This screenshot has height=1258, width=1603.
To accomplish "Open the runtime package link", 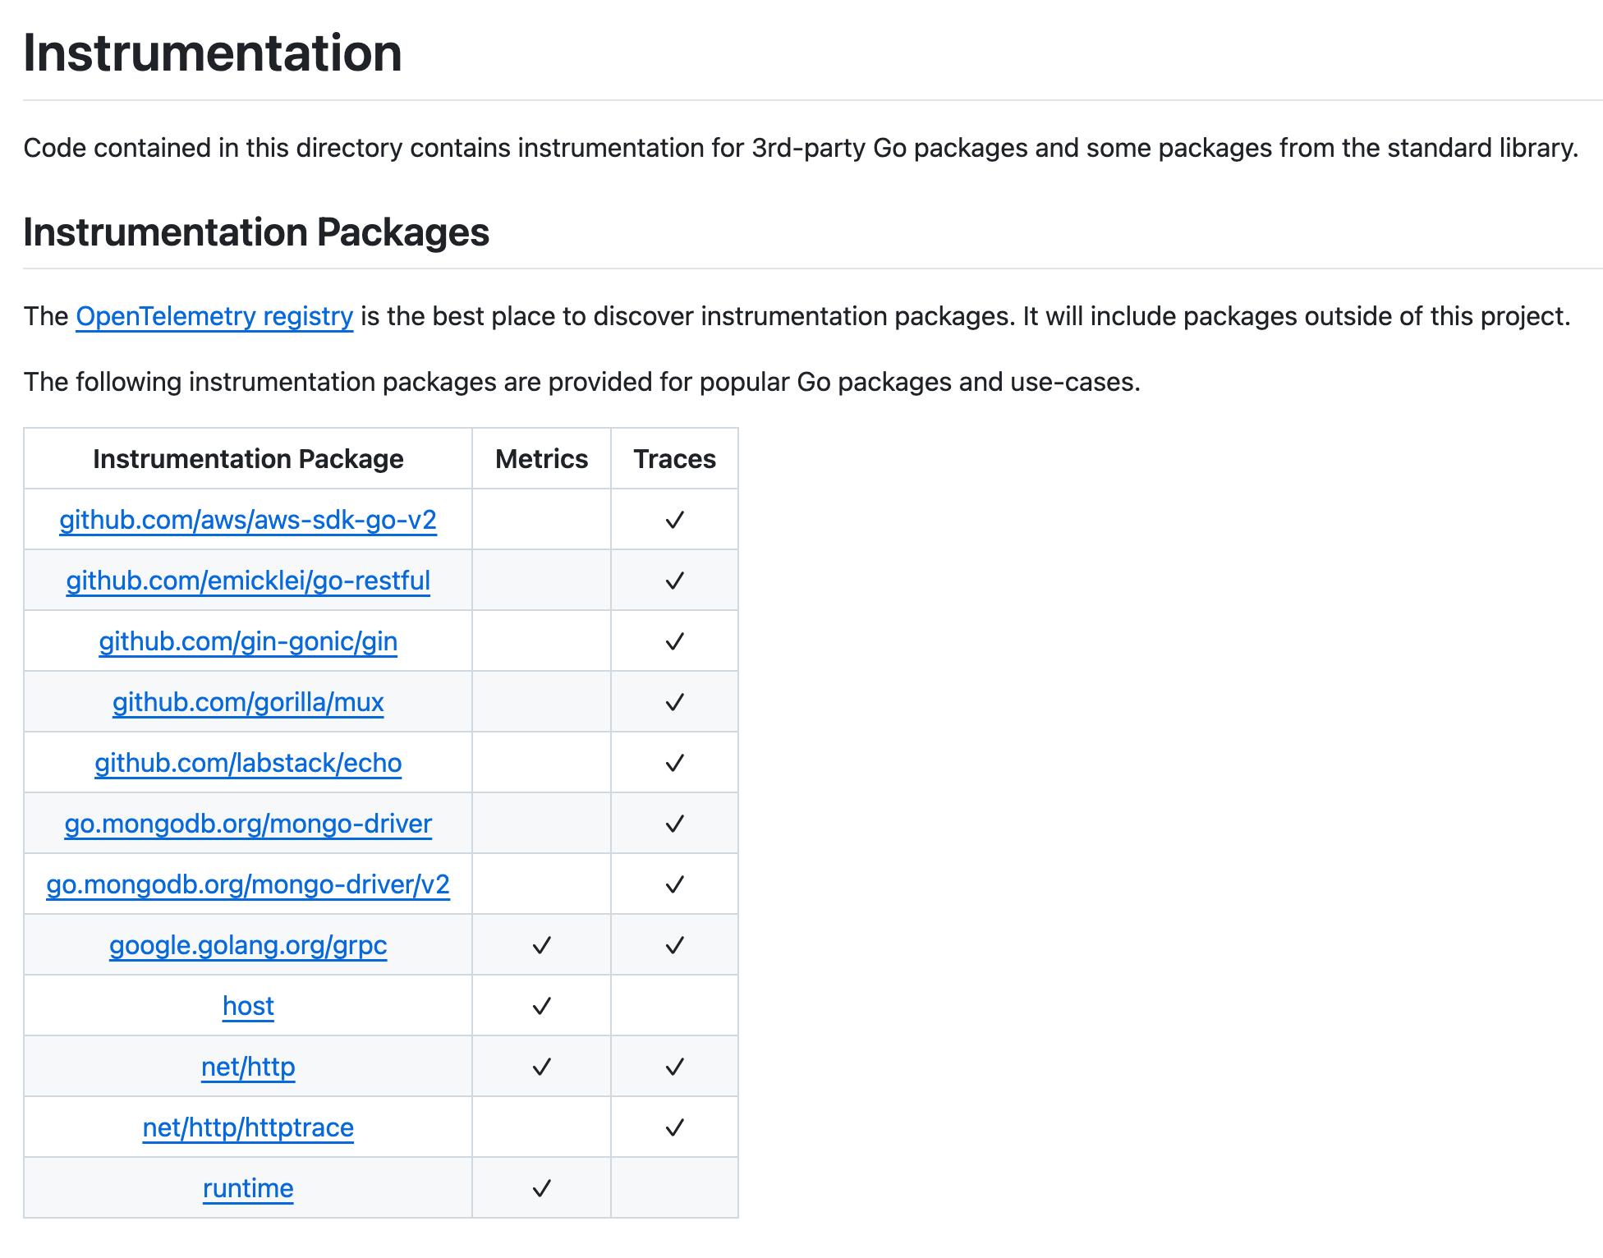I will (248, 1188).
